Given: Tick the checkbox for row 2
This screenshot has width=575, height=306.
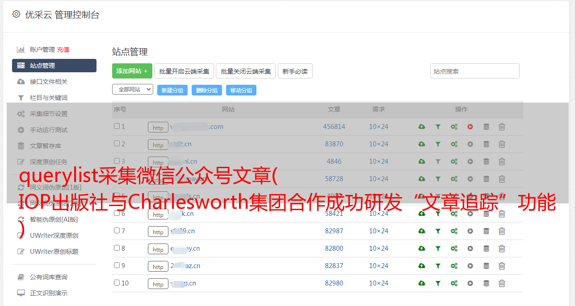Looking at the screenshot, I should pos(117,144).
